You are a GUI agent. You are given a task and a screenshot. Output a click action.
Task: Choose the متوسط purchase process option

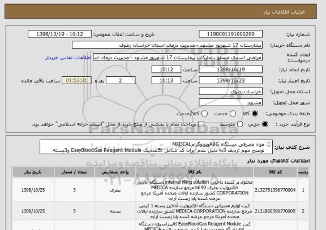coord(240,124)
